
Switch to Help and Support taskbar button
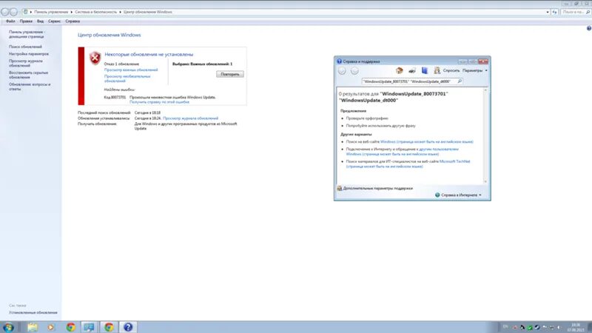[128, 327]
